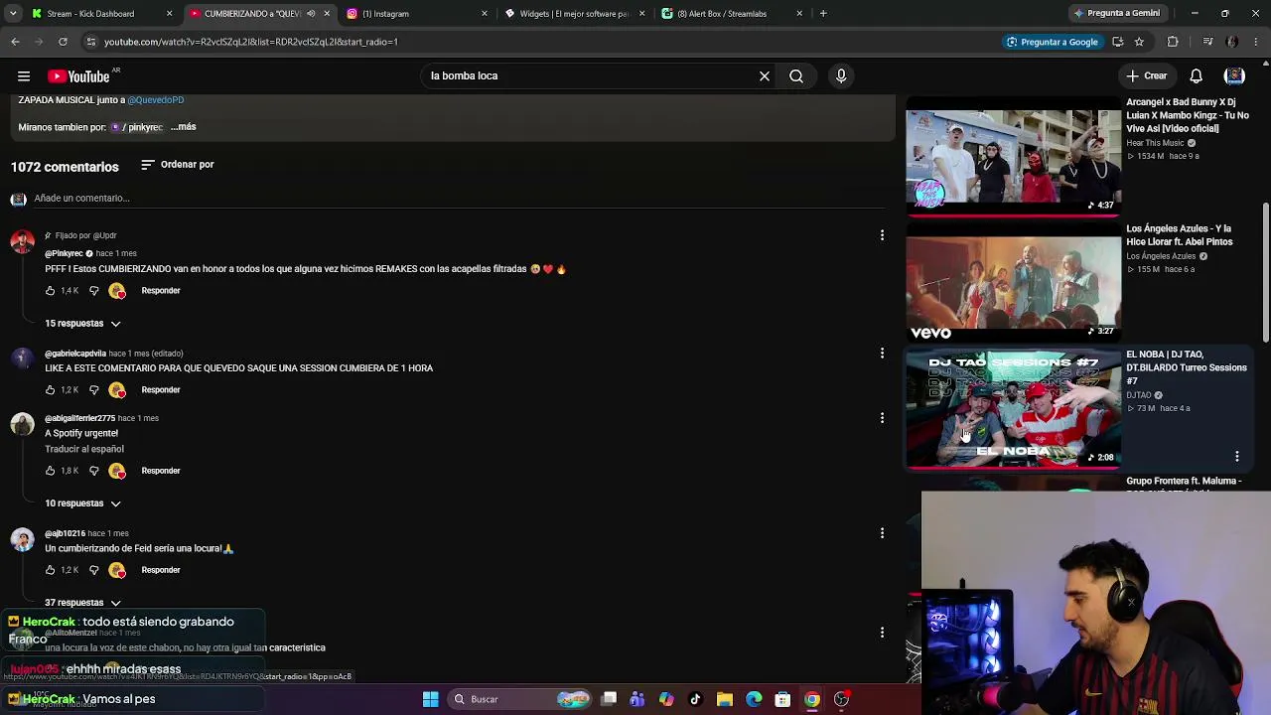Focus the Añade un comentario field
Image resolution: width=1271 pixels, height=715 pixels.
[459, 199]
